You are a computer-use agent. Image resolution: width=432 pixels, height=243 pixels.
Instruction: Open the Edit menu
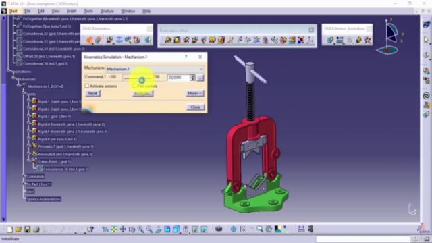(40, 11)
